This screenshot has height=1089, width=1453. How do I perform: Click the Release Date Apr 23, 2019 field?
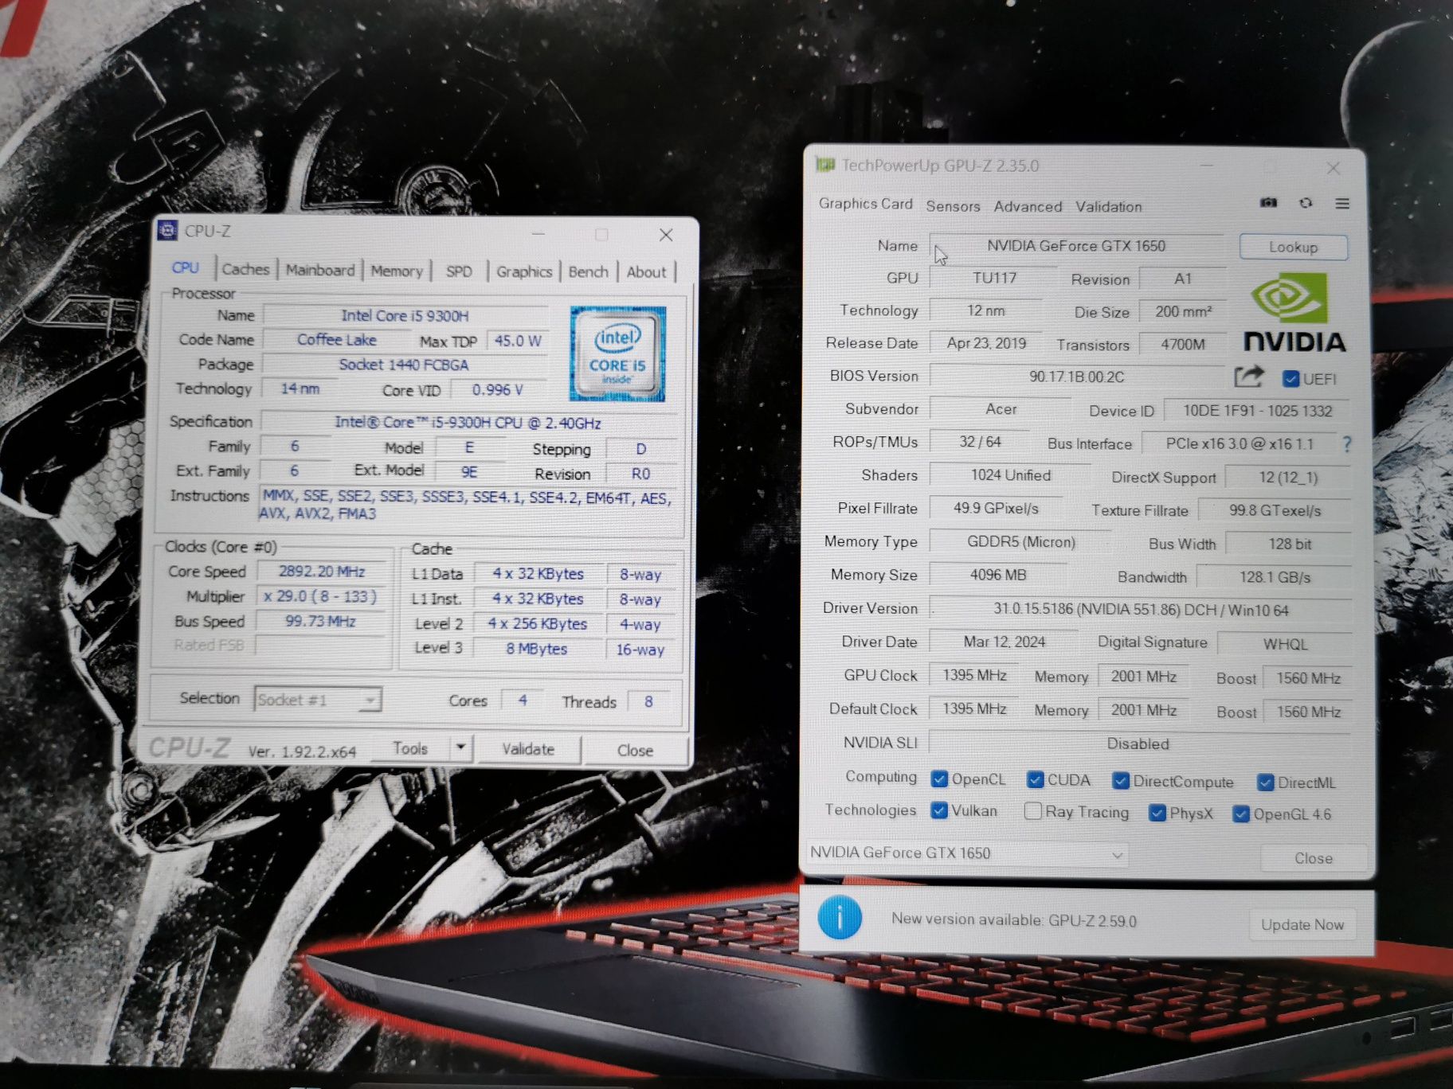tap(986, 344)
